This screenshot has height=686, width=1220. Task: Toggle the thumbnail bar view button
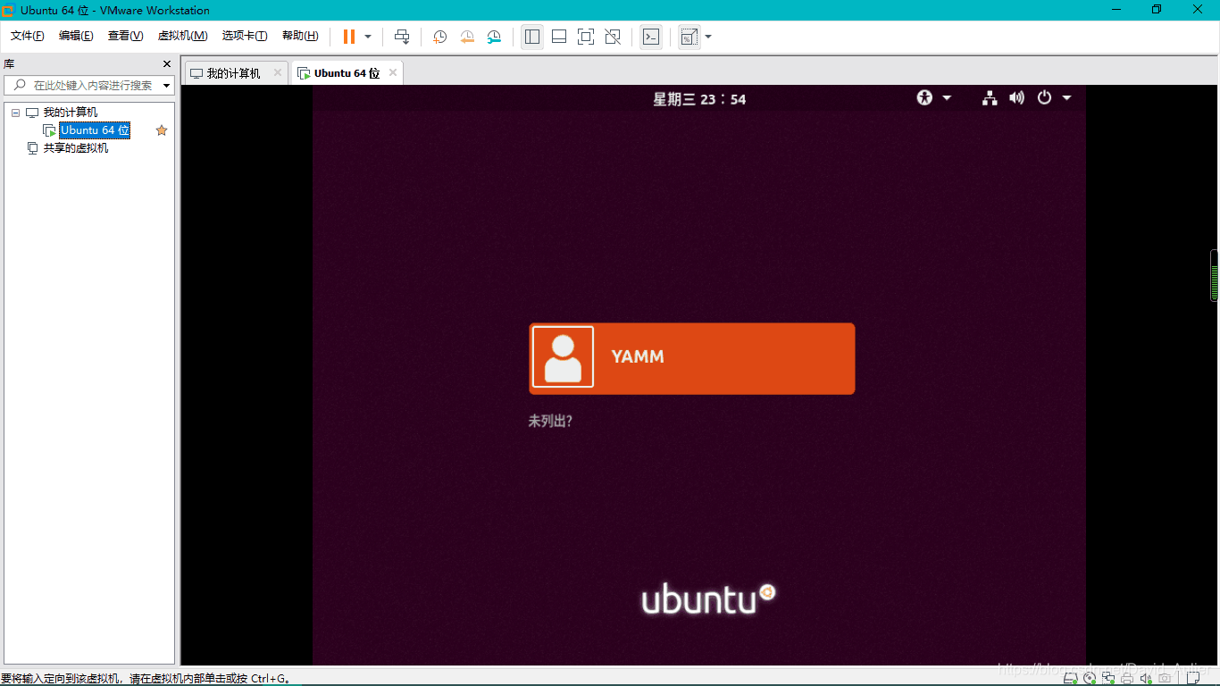[559, 37]
